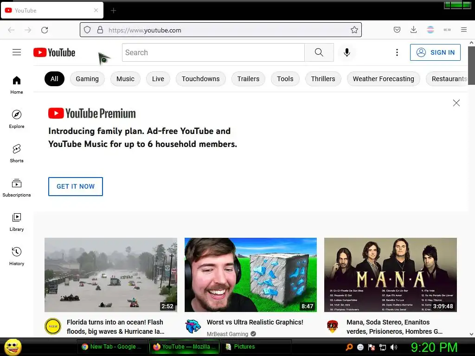
Task: Click the SIGN IN button
Action: 435,52
